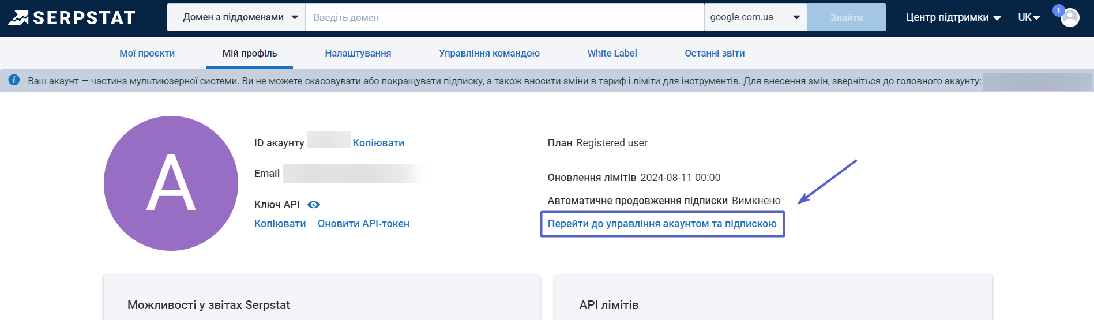Screen dimensions: 1094x320
Task: Select the White Label tab
Action: 612,53
